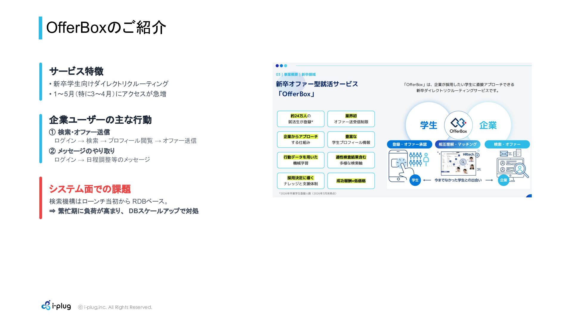Click the large 学生 circle label
This screenshot has width=572, height=322.
click(428, 125)
